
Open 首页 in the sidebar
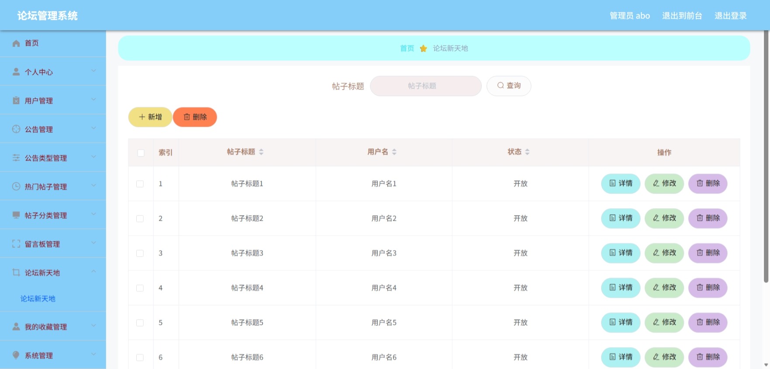(x=31, y=43)
